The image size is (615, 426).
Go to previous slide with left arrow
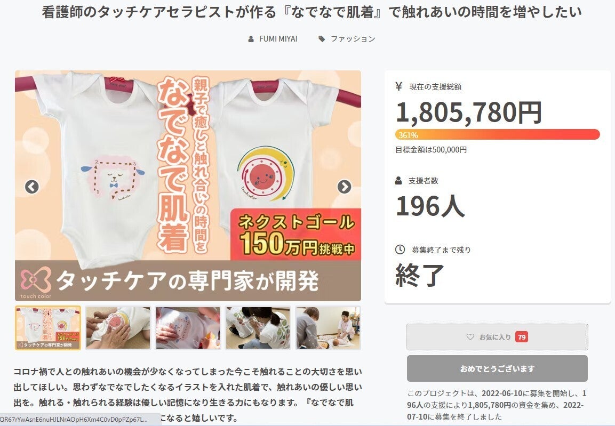pyautogui.click(x=32, y=187)
